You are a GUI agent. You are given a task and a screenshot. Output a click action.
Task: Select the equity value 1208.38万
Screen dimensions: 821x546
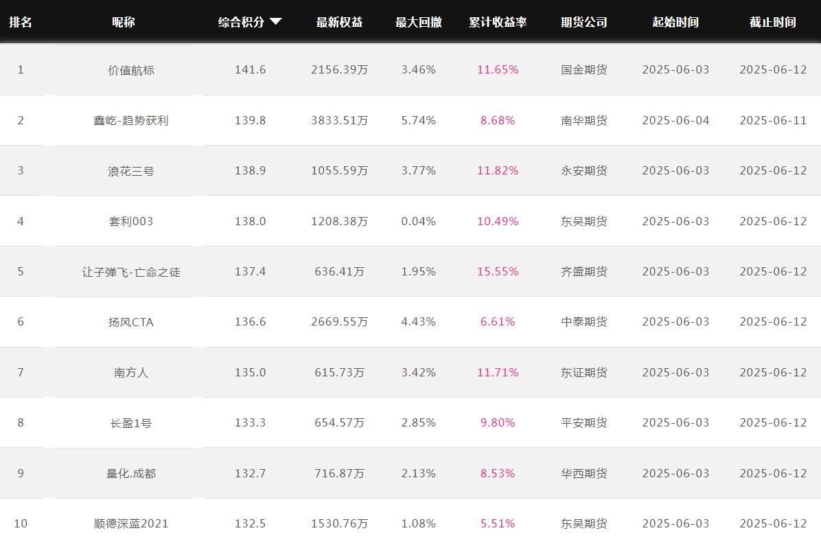339,221
